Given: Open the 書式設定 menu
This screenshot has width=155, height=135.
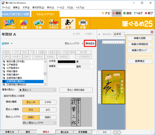Looking at the screenshot, I should click(x=38, y=7).
